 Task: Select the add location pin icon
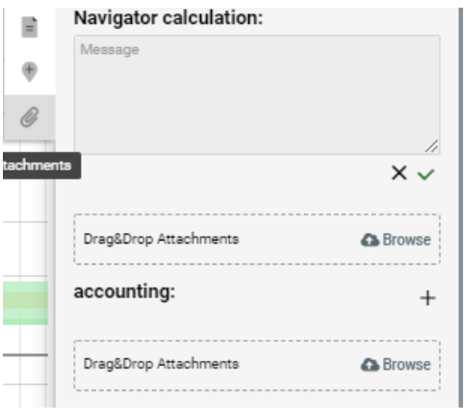30,71
